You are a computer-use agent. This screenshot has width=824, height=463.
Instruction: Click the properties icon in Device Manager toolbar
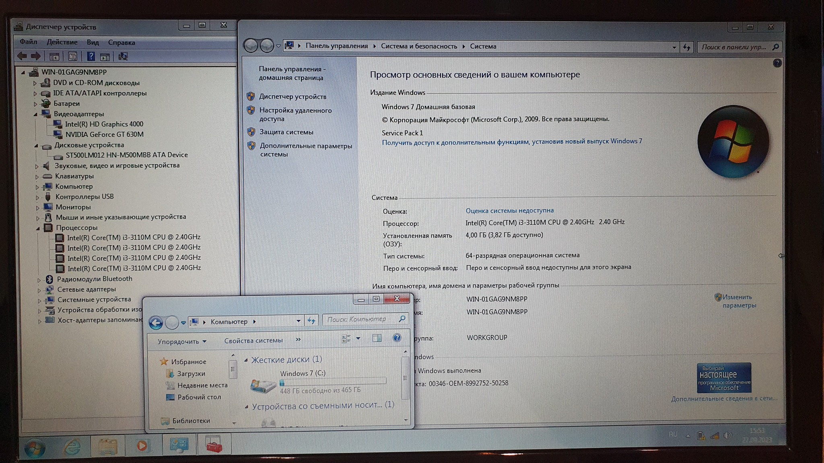pos(72,57)
